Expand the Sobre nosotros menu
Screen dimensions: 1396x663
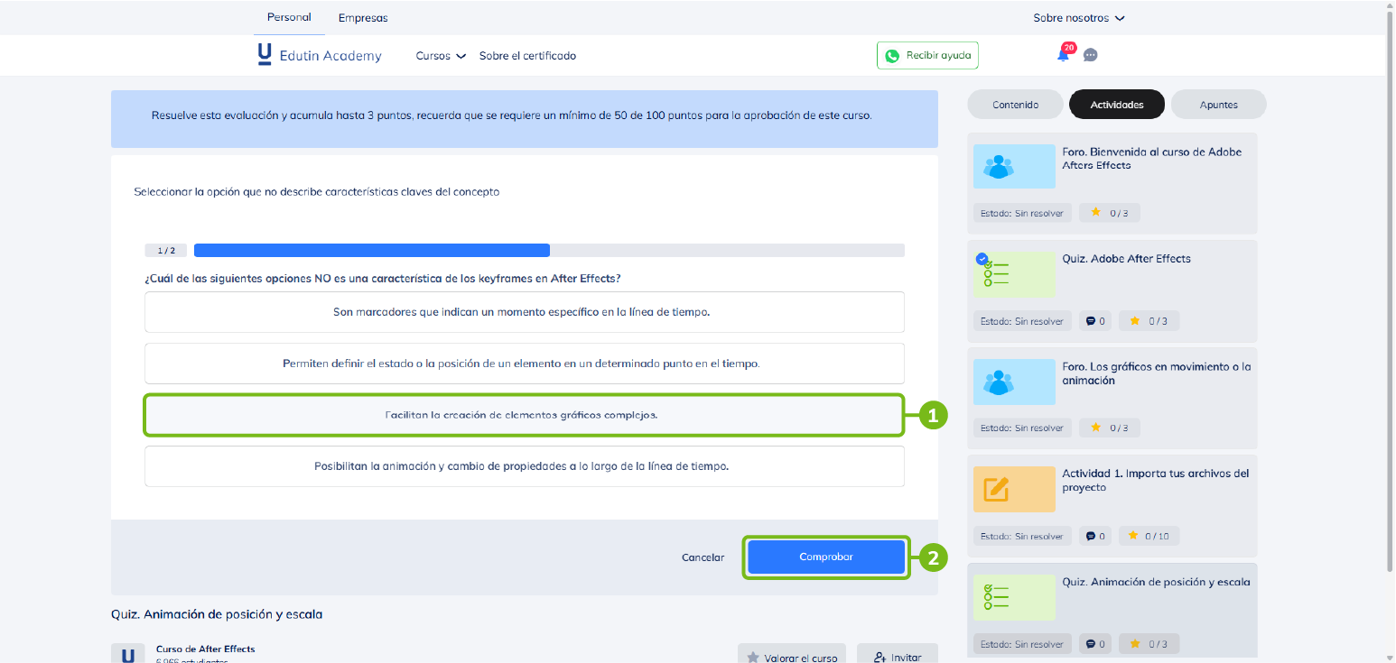coord(1079,17)
